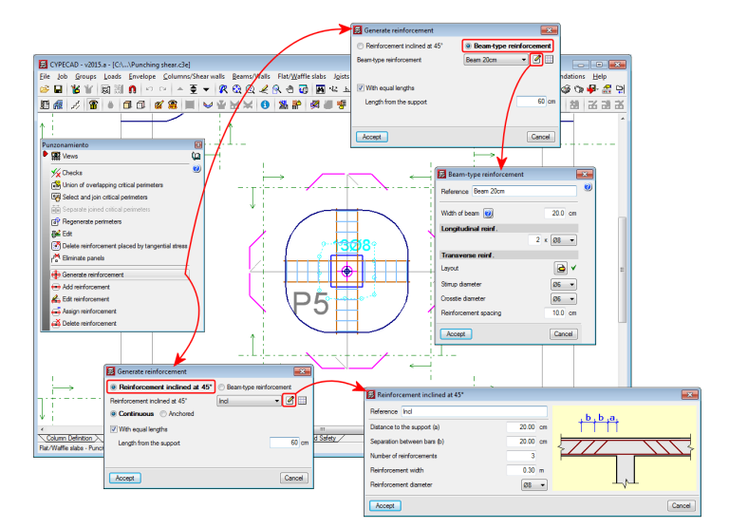This screenshot has height=529, width=729.
Task: Click the Generate reinforcement icon in panel
Action: [56, 275]
